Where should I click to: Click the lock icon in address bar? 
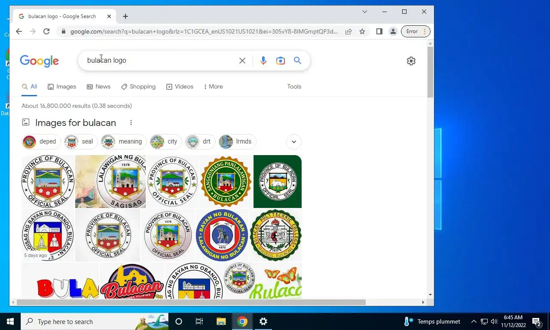click(64, 31)
